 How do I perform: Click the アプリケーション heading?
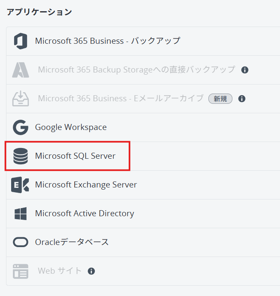(x=39, y=12)
